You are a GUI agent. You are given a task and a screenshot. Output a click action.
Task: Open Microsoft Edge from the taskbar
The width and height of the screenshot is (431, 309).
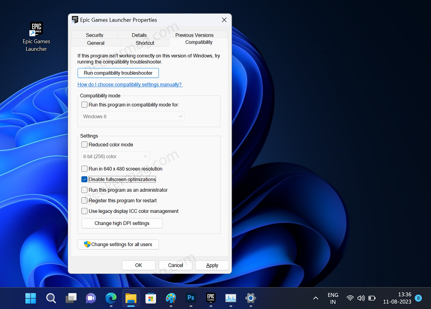pyautogui.click(x=111, y=298)
